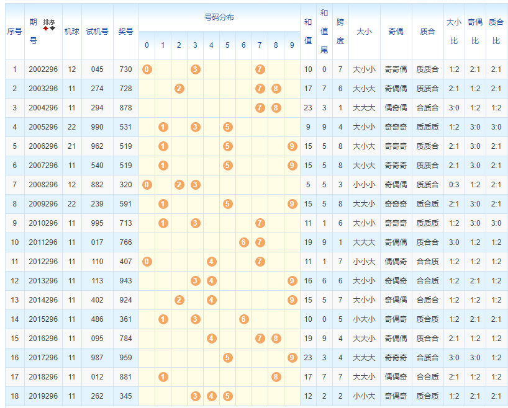Click orange ball 5 in issue 2005296 row
Image resolution: width=508 pixels, height=408 pixels.
227,127
